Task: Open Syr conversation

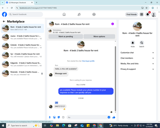Action: pos(22,55)
